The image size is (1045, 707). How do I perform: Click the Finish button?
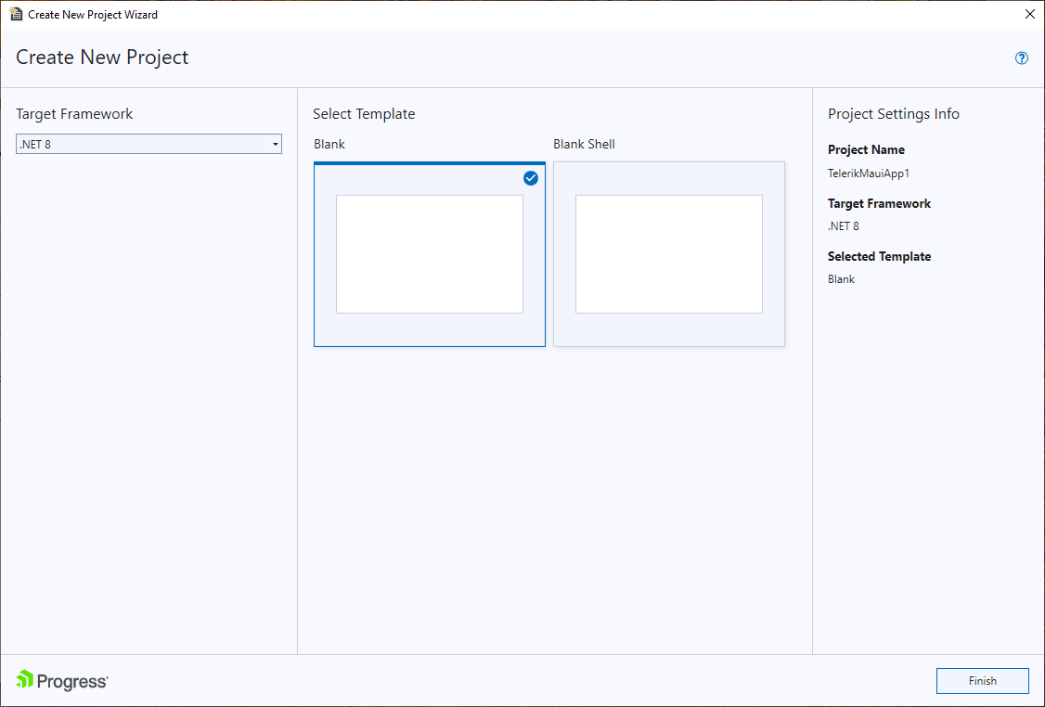982,680
